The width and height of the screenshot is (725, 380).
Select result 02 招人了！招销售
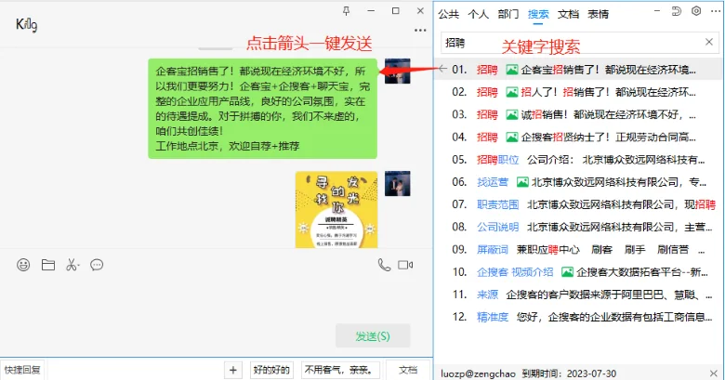pos(578,93)
